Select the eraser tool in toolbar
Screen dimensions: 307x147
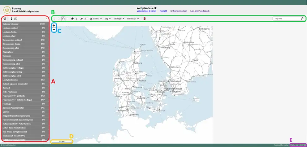click(81, 19)
